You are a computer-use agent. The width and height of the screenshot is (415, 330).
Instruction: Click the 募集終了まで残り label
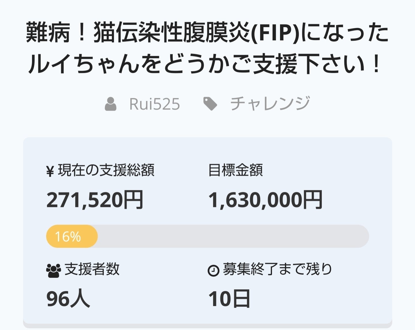[x=277, y=269]
